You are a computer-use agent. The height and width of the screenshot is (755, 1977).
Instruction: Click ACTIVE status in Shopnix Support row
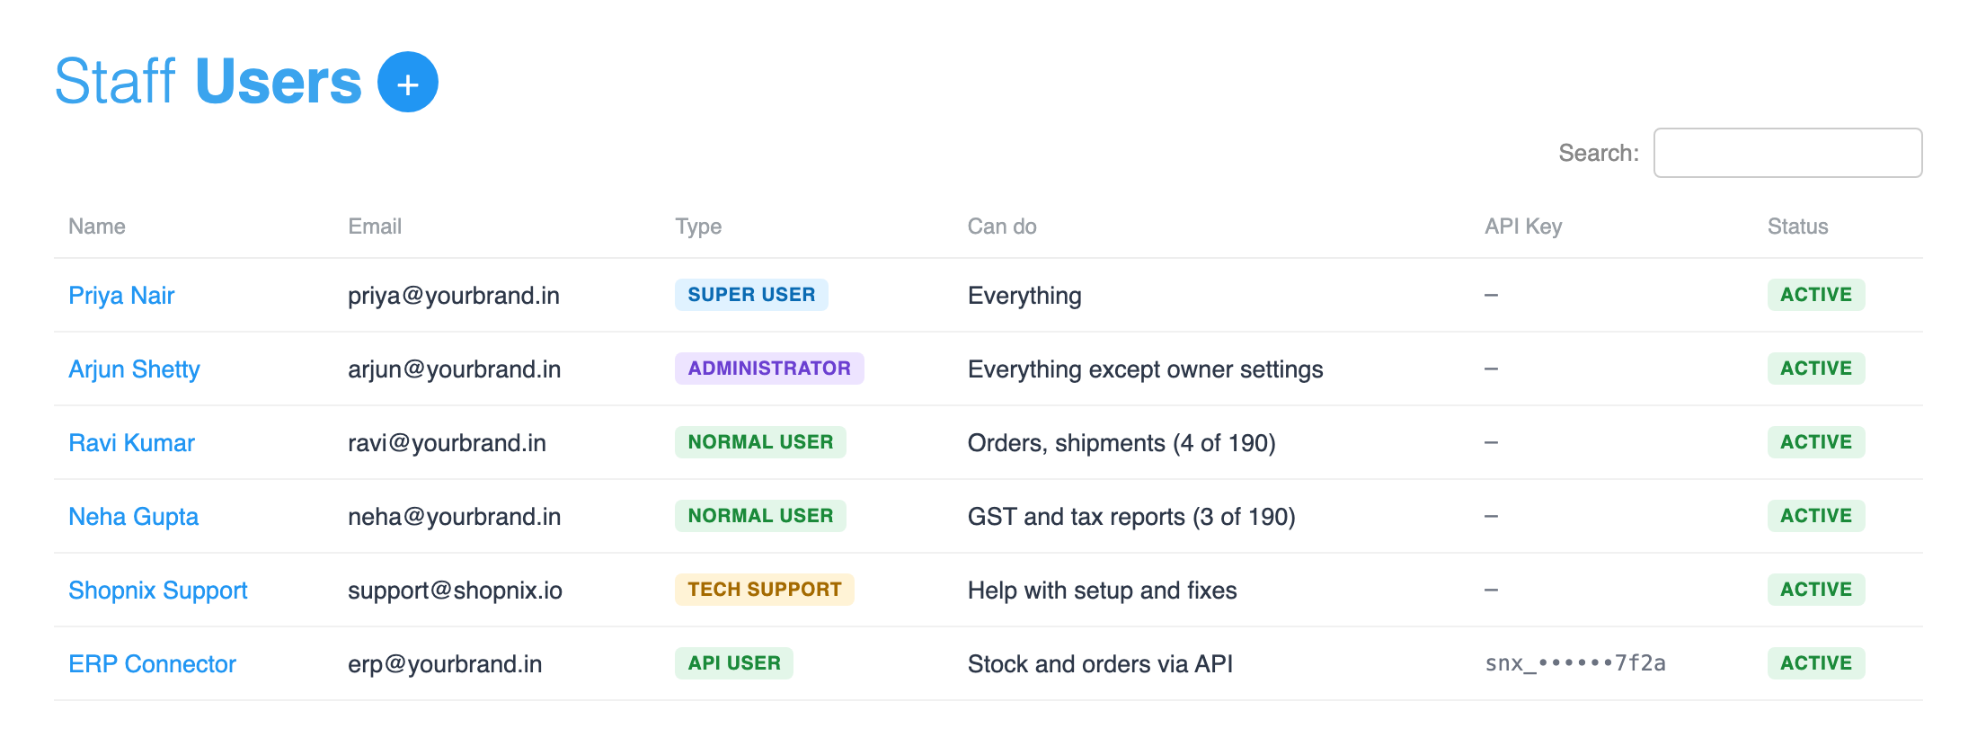coord(1816,590)
